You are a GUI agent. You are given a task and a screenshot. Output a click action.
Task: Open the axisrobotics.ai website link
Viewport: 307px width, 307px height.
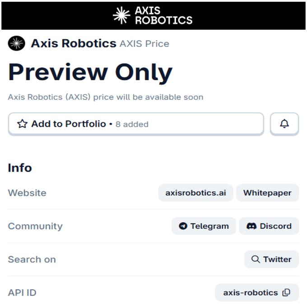click(195, 193)
